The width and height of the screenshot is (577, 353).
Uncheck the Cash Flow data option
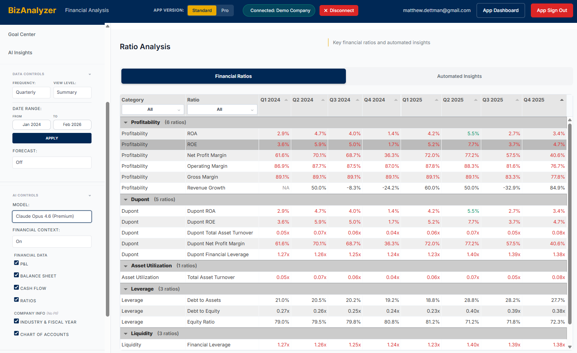pos(16,288)
